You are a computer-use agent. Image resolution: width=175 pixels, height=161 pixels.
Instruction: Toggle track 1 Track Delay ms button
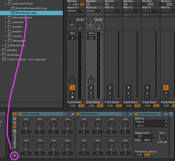point(81,106)
